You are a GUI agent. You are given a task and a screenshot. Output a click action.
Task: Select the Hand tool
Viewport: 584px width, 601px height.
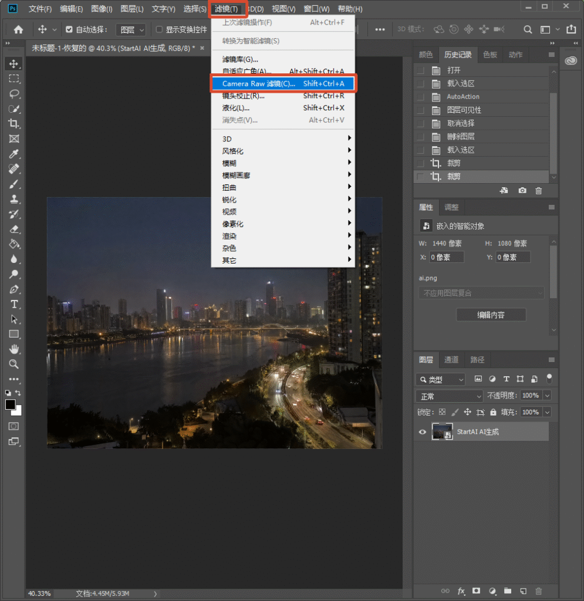coord(14,349)
